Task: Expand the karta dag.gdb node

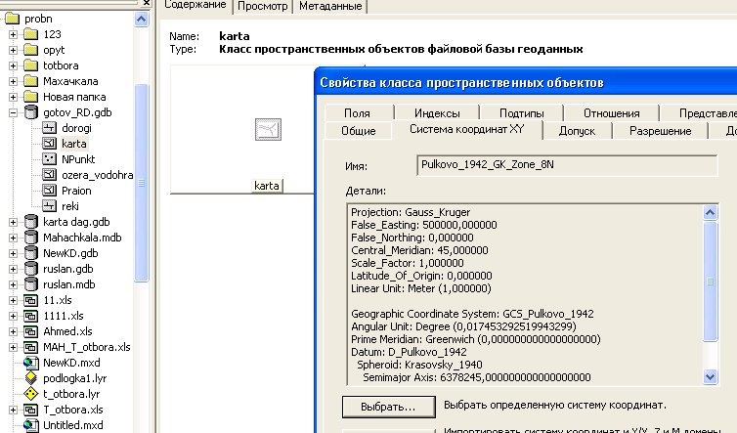Action: pos(13,222)
